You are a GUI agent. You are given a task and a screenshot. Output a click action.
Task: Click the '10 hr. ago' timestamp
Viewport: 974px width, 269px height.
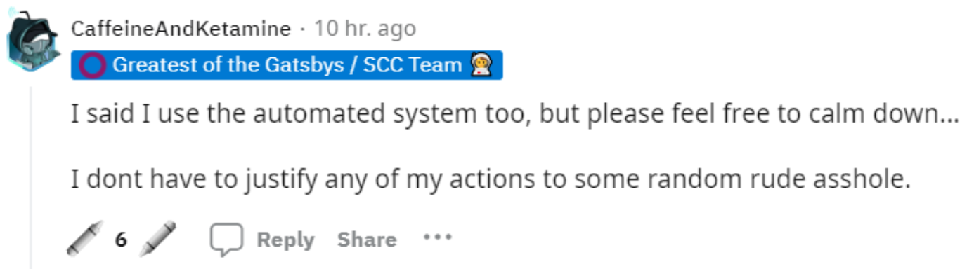365,29
